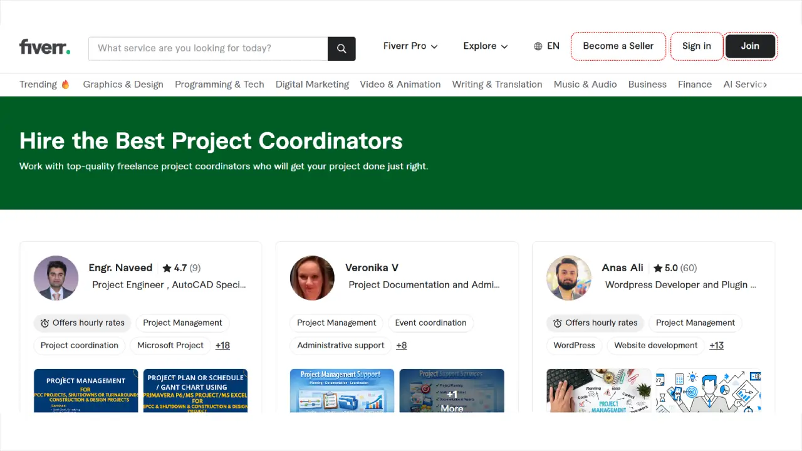Click 'Project Engineer , AutoCAD Speci...' tagline
This screenshot has width=802, height=451.
pyautogui.click(x=169, y=284)
